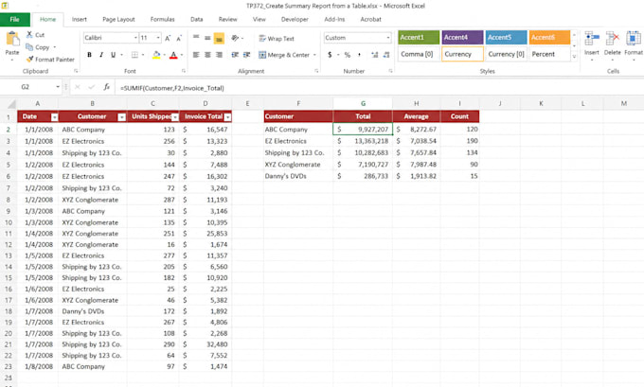Open the Format cells icon
The image size is (644, 387).
[633, 39]
